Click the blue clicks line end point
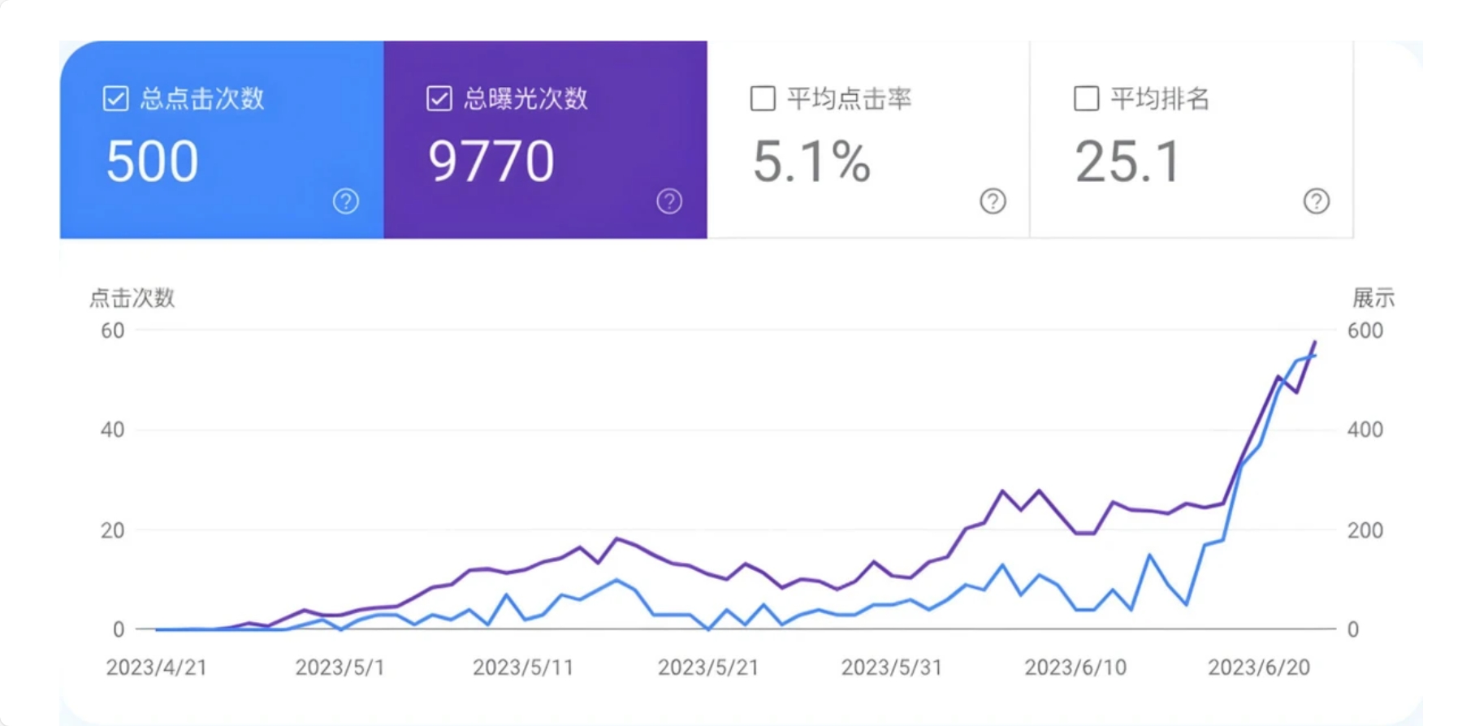This screenshot has width=1475, height=726. [1315, 356]
